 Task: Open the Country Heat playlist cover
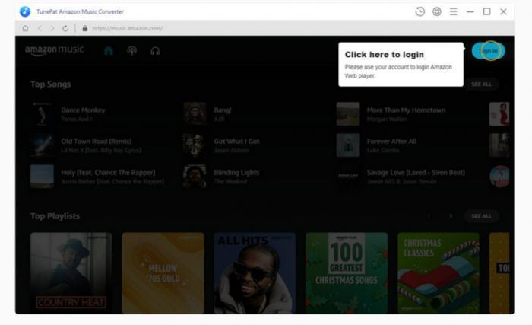(x=71, y=273)
